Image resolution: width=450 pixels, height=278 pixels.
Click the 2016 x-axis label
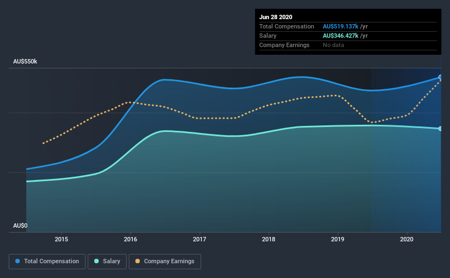130,239
